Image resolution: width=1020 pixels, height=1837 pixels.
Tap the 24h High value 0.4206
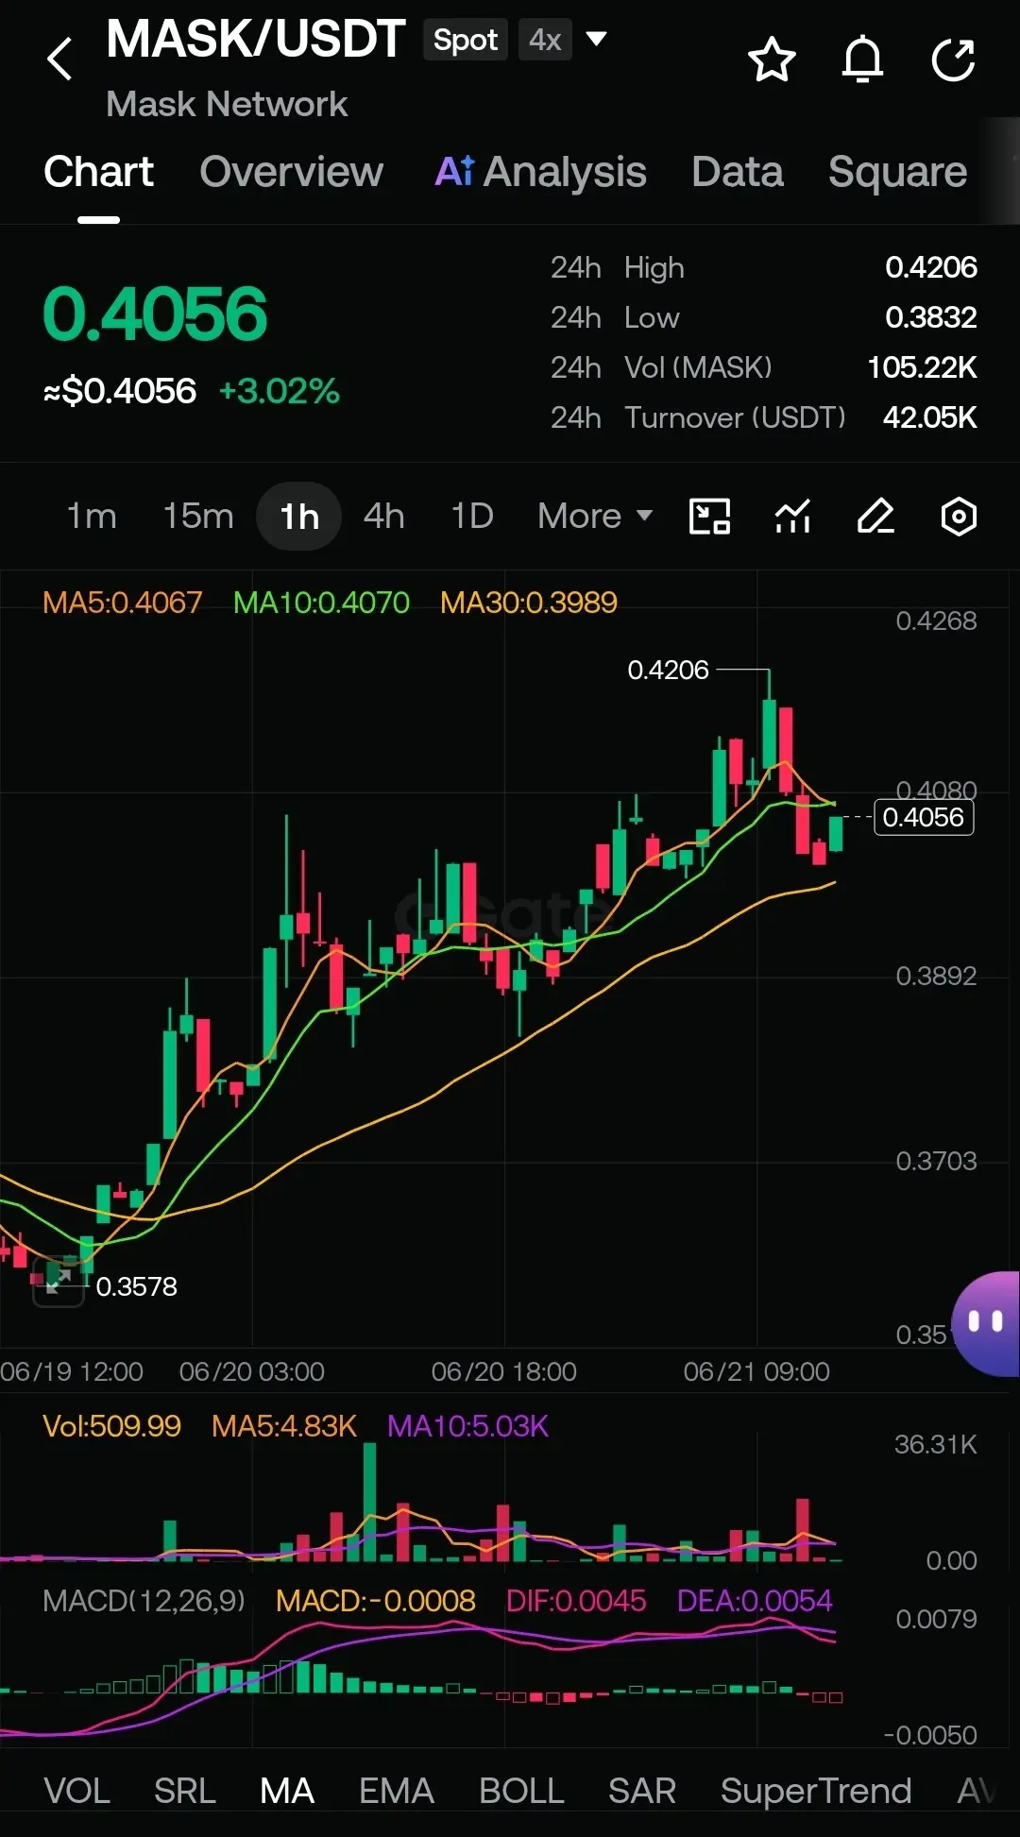[931, 267]
